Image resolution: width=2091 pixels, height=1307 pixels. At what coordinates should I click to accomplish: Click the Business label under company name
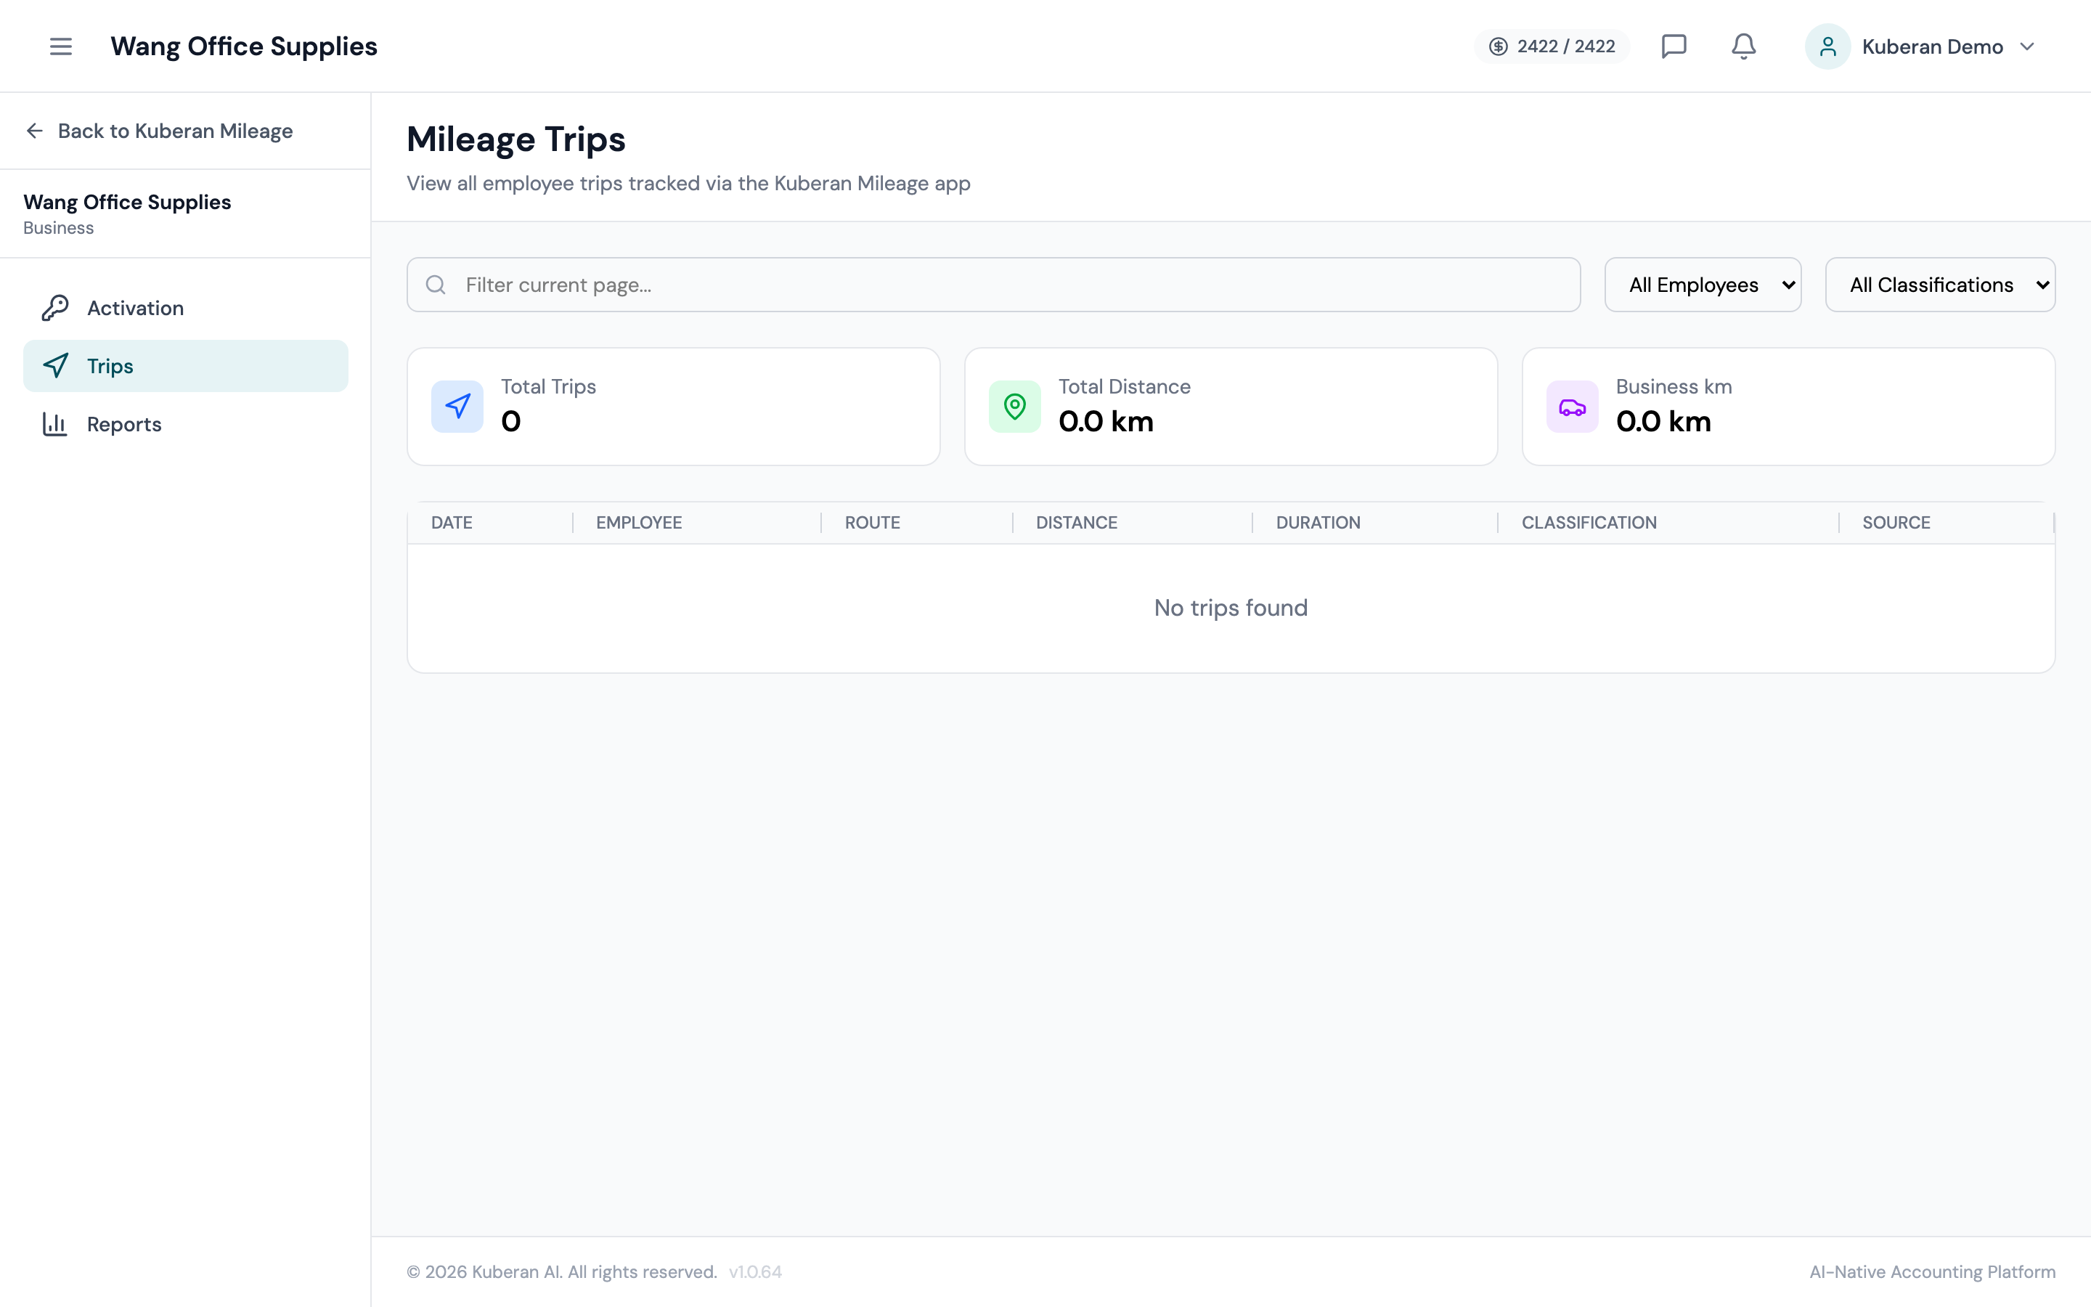[59, 227]
